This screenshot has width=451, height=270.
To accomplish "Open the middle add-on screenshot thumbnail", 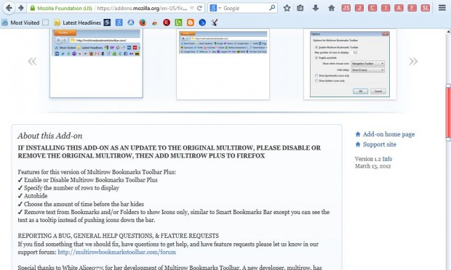I will [x=223, y=65].
